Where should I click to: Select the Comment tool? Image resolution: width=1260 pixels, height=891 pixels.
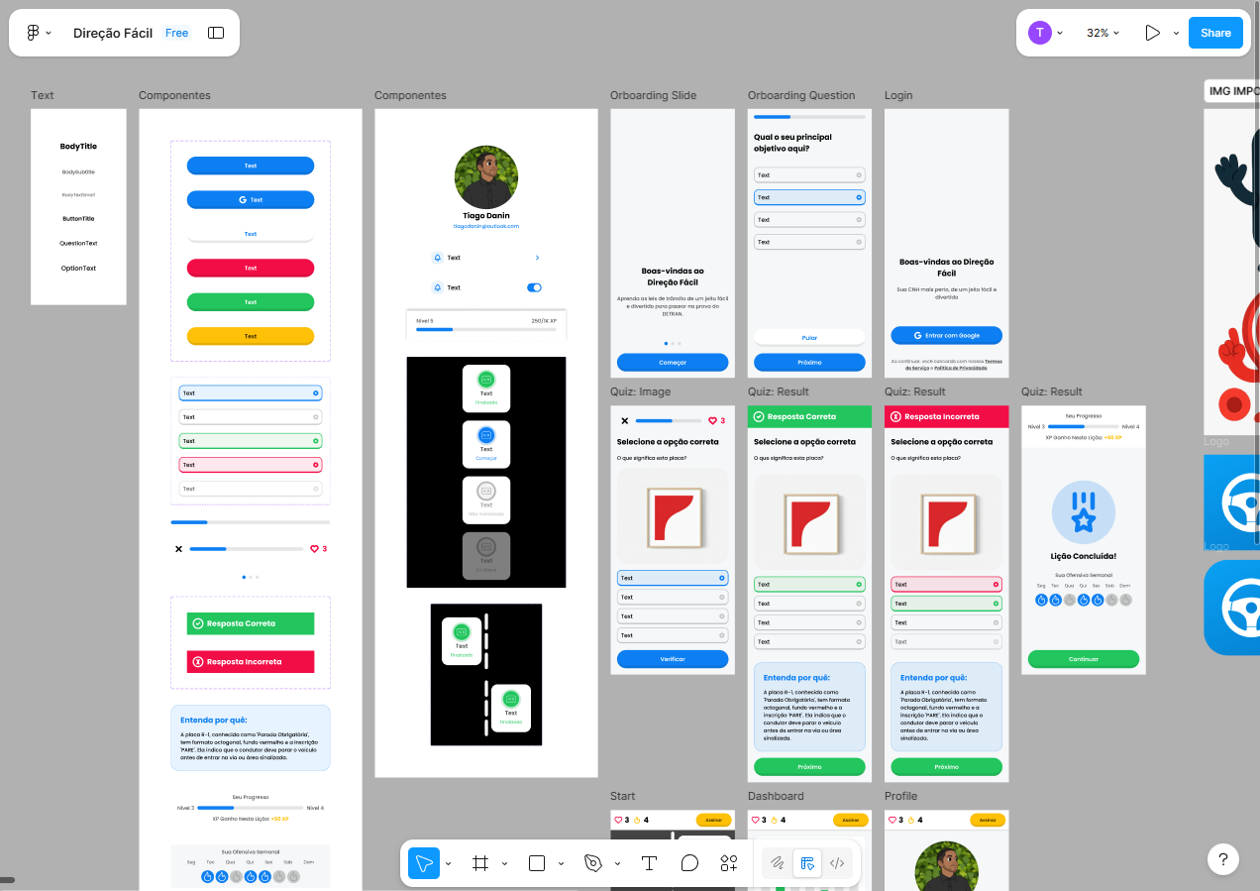(689, 863)
